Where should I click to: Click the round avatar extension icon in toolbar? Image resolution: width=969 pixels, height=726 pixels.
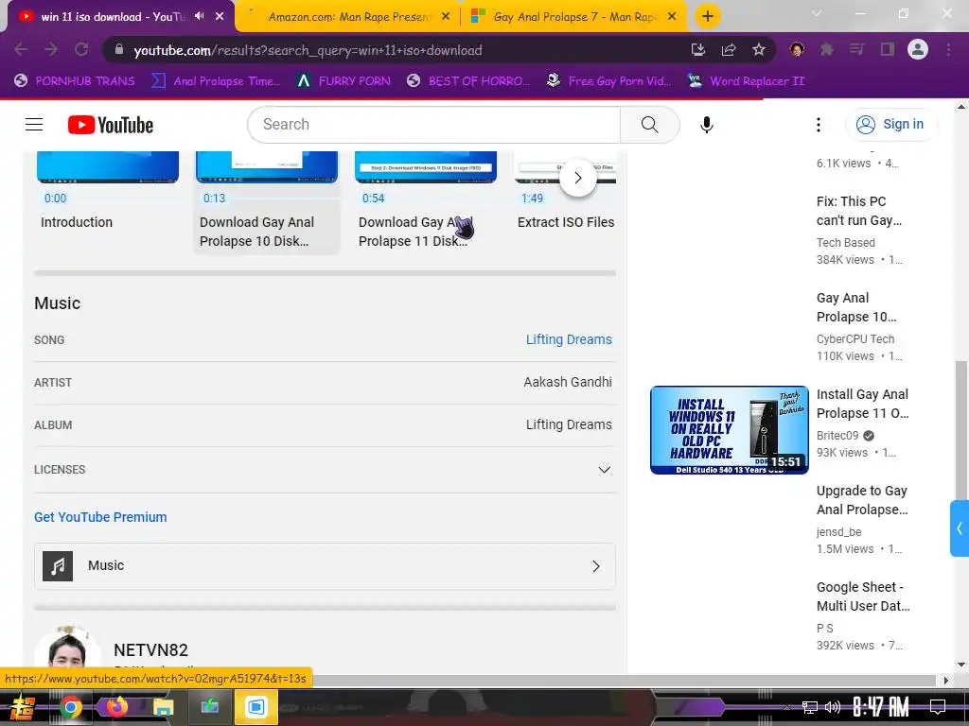point(797,49)
